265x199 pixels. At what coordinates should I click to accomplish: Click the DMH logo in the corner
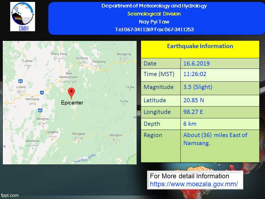(23, 17)
